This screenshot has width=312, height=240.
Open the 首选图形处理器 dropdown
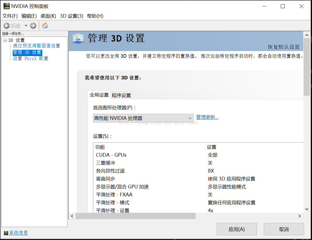point(143,118)
